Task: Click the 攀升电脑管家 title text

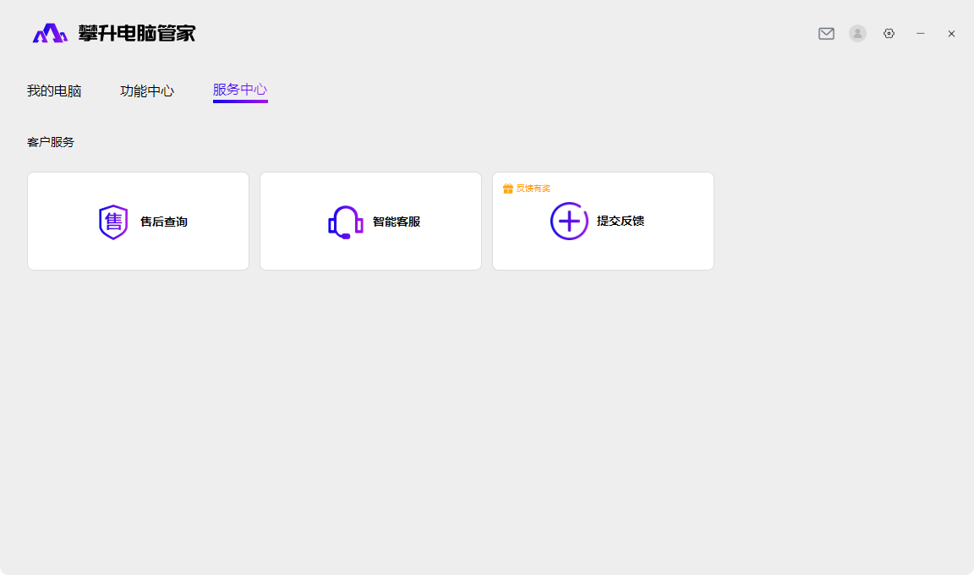Action: 137,33
